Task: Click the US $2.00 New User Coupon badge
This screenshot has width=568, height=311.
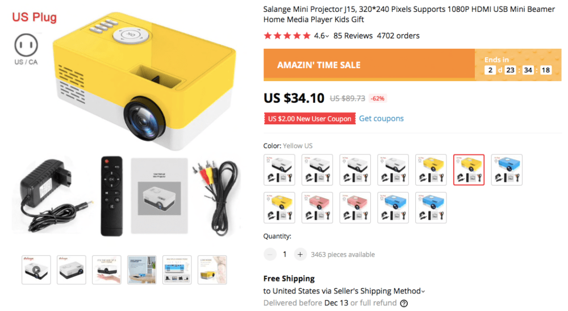Action: click(310, 119)
